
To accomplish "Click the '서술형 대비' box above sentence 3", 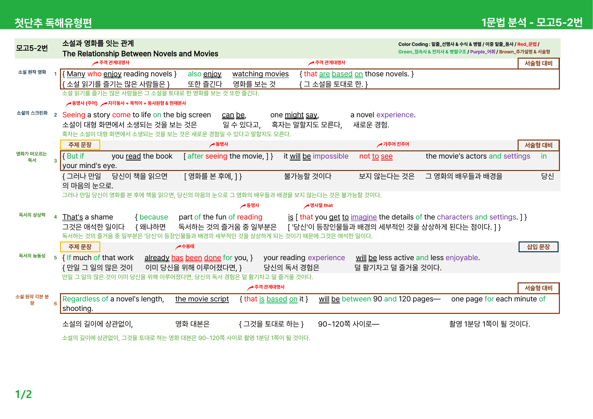I will pyautogui.click(x=538, y=145).
